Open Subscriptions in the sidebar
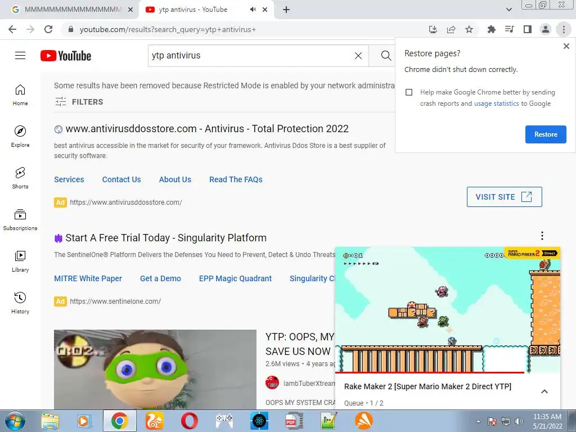This screenshot has height=432, width=576. (20, 219)
